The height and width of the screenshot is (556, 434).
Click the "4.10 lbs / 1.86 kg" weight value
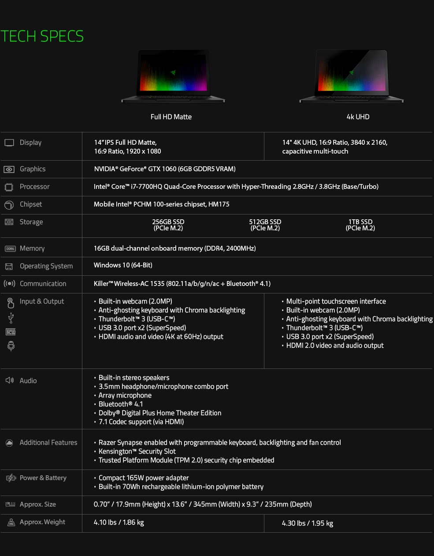(x=119, y=522)
